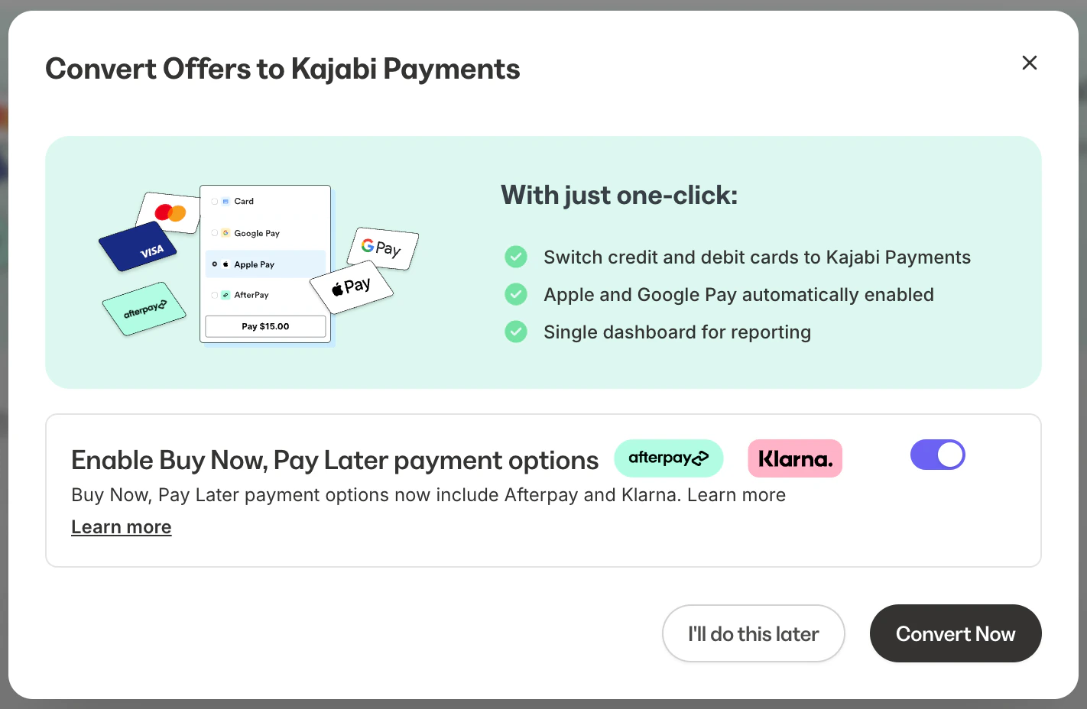
Task: Click the AfterPay icon in the checkout mockup
Action: [226, 295]
